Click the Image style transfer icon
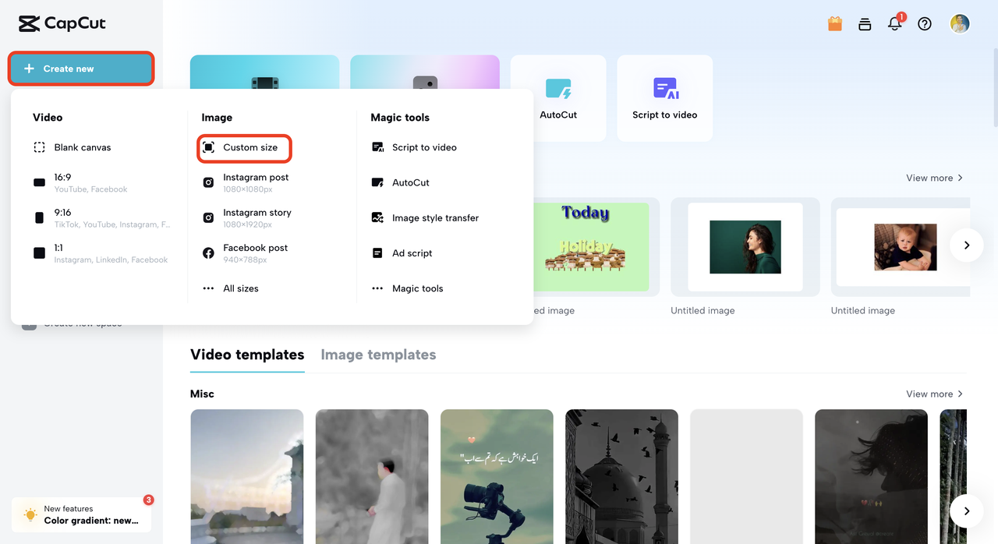The width and height of the screenshot is (998, 544). point(377,217)
